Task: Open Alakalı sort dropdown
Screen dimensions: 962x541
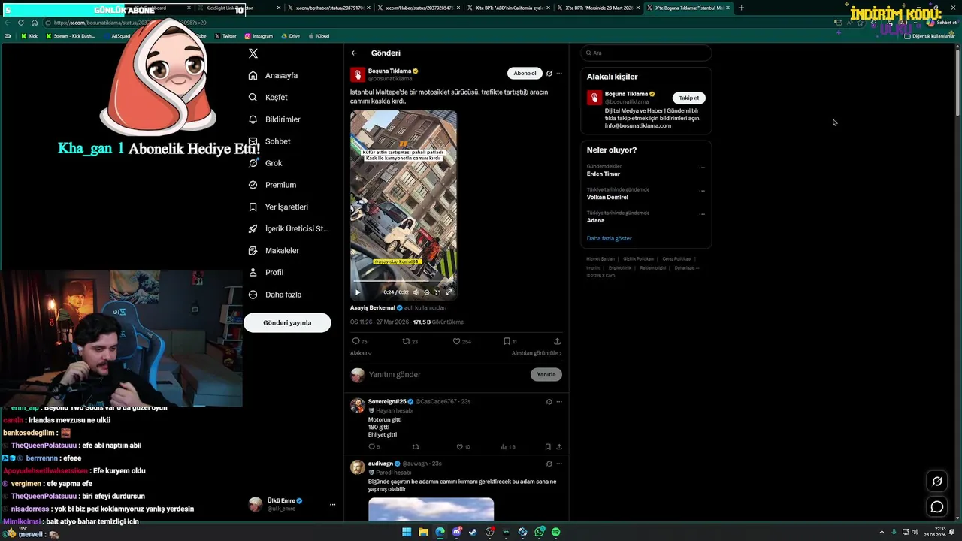Action: (361, 353)
